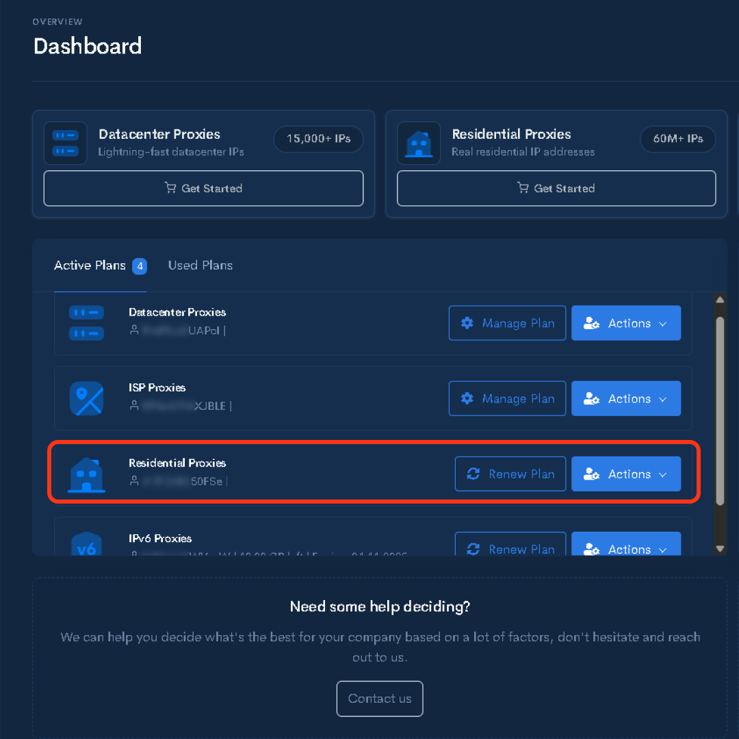Click the Residential Proxies plan house icon
The image size is (739, 739).
point(86,474)
